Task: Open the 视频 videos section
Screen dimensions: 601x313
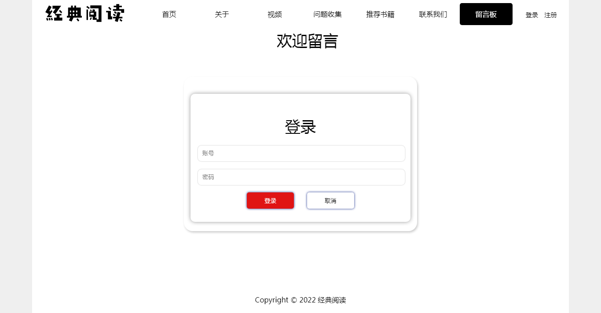Action: click(x=275, y=14)
